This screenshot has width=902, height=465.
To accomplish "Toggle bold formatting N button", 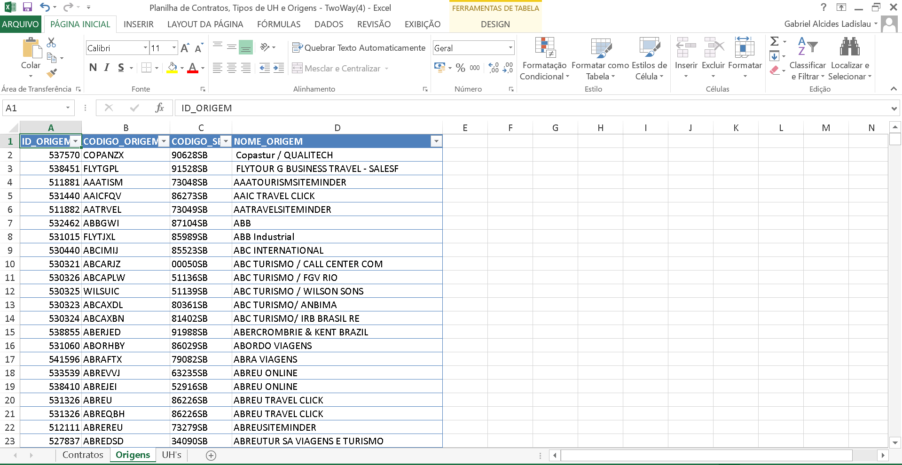I will (x=93, y=68).
